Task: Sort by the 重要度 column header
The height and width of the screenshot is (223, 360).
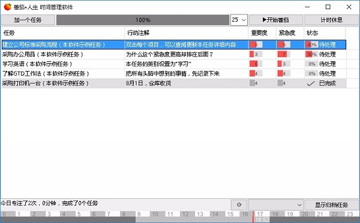Action: point(262,33)
